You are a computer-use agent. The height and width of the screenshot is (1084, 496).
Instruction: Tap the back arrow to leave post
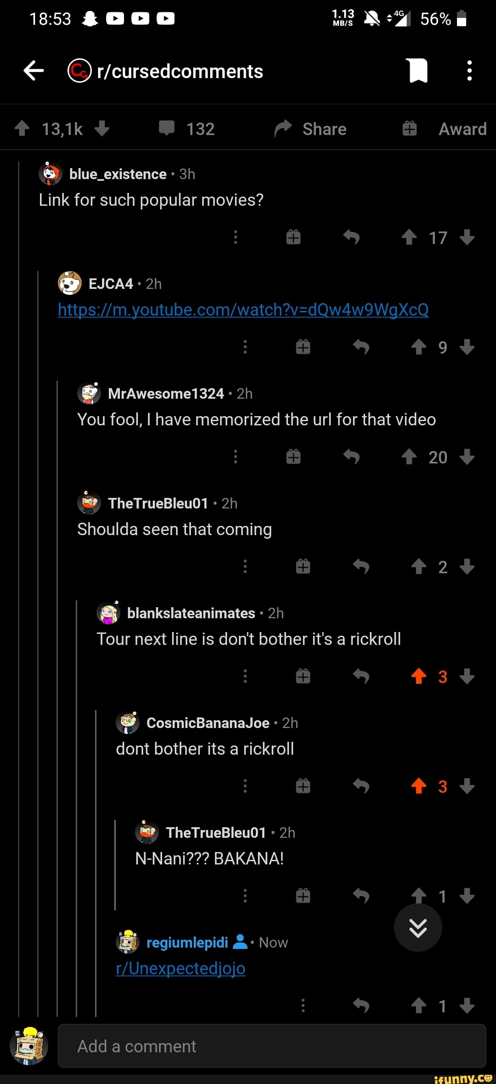(34, 71)
